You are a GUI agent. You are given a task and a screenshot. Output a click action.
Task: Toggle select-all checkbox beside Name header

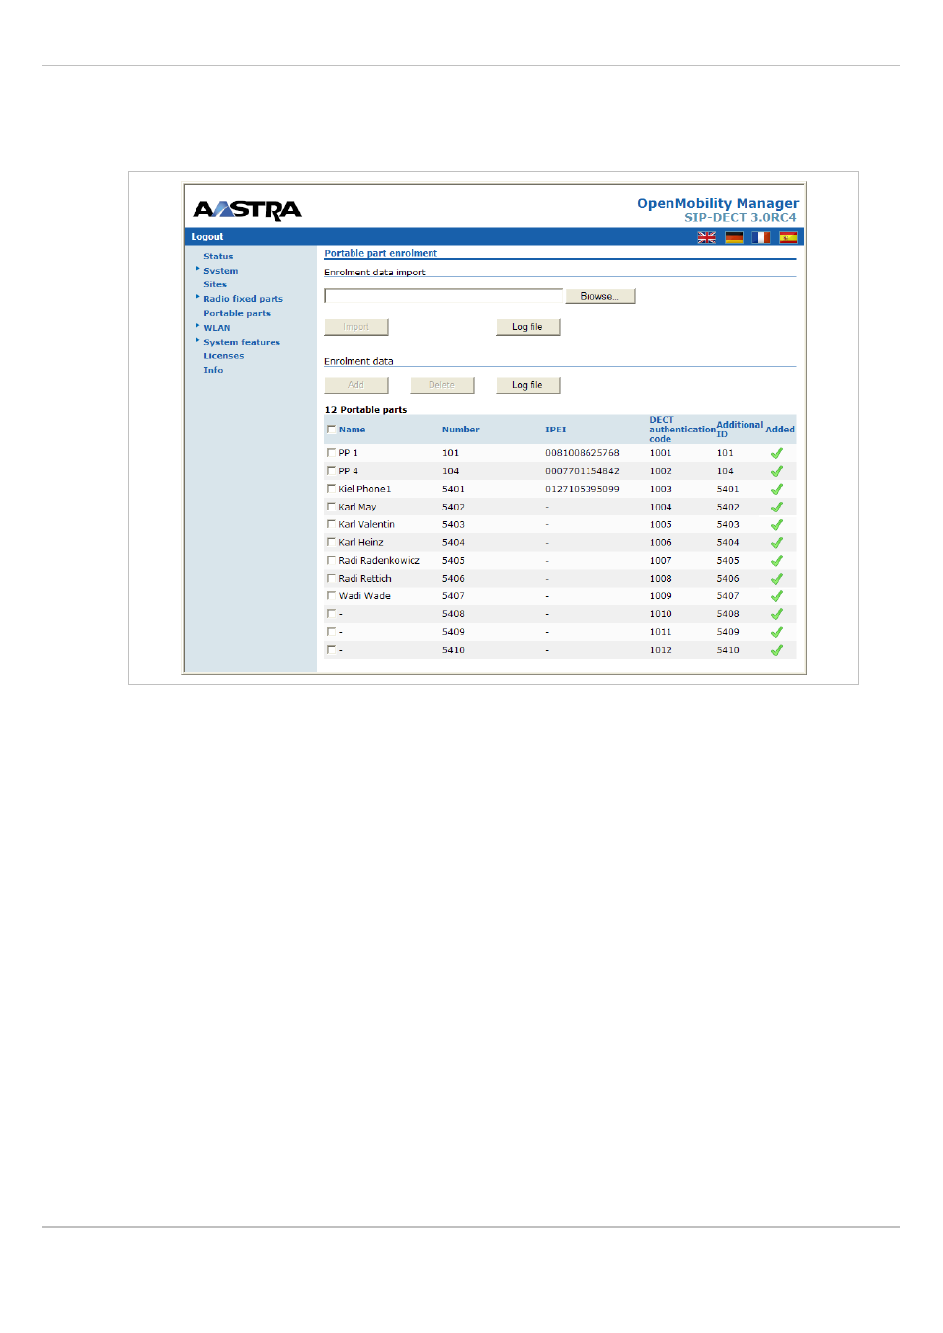pos(331,429)
